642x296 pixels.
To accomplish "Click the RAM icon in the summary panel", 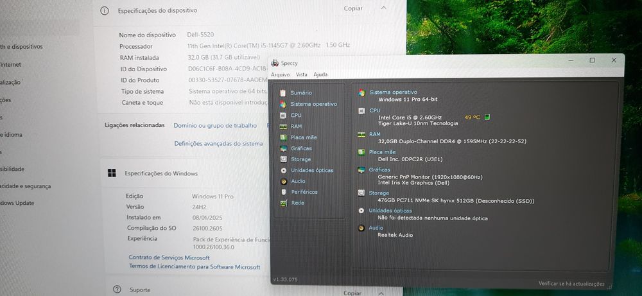I will coord(361,134).
